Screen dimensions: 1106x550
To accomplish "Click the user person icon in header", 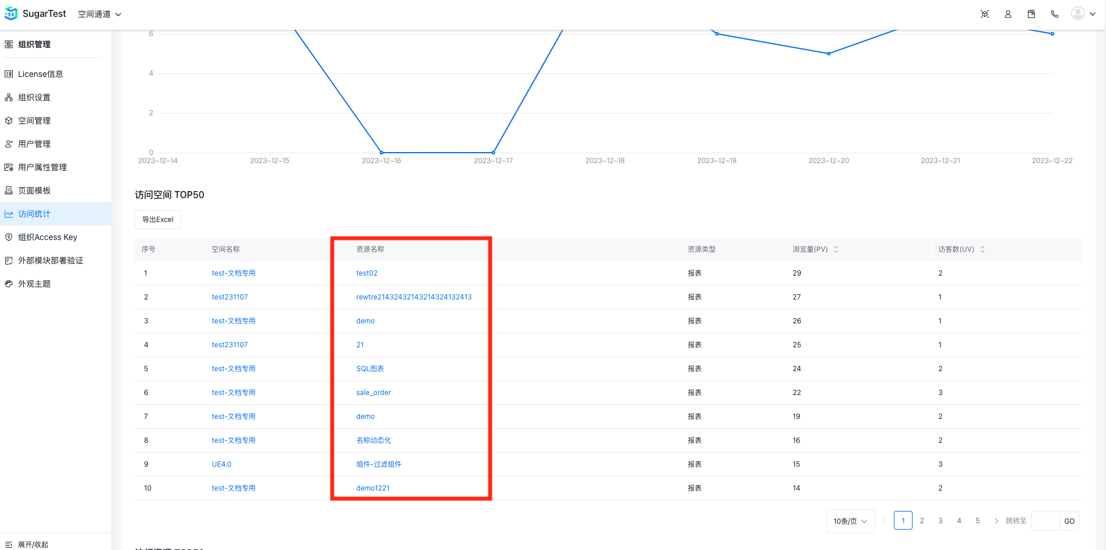I will [1008, 14].
